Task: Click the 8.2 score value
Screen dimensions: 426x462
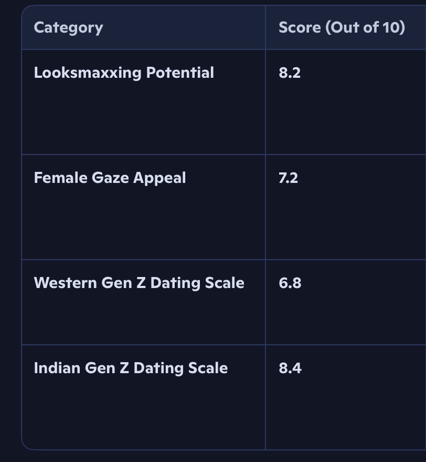Action: pyautogui.click(x=290, y=73)
